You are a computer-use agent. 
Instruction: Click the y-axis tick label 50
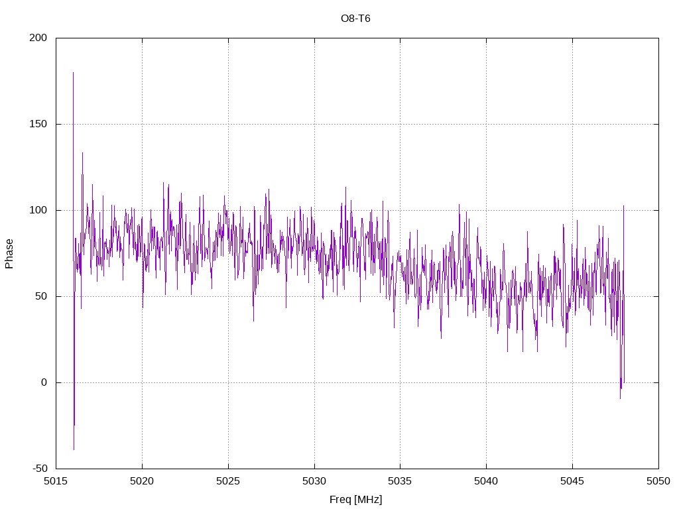(x=41, y=296)
